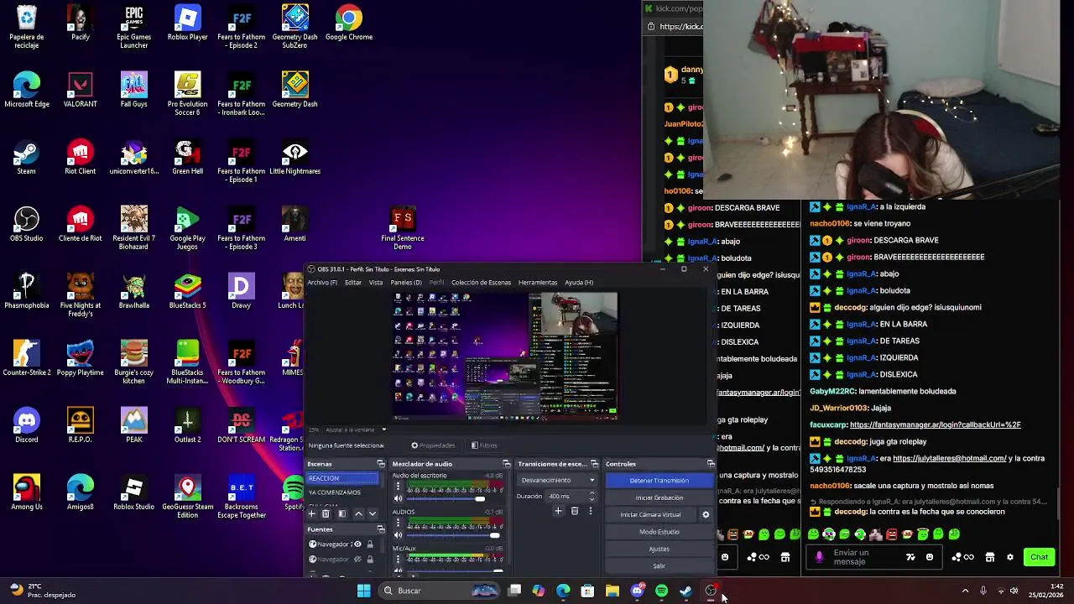Viewport: 1074px width, 604px height.
Task: Open the Ayuda menu in OBS
Action: point(579,283)
